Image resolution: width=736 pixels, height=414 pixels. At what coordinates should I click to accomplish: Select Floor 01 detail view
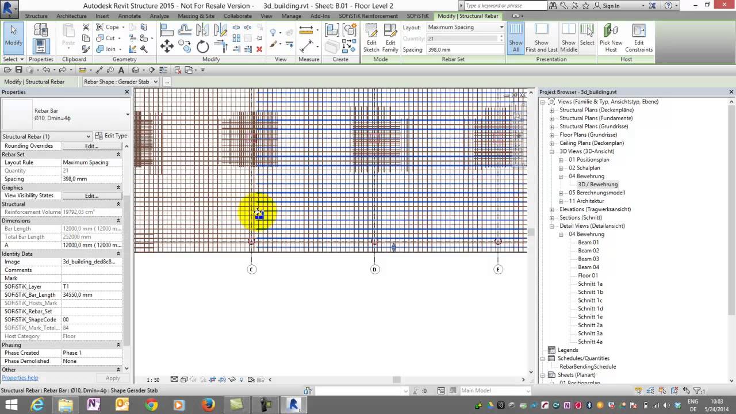[588, 275]
